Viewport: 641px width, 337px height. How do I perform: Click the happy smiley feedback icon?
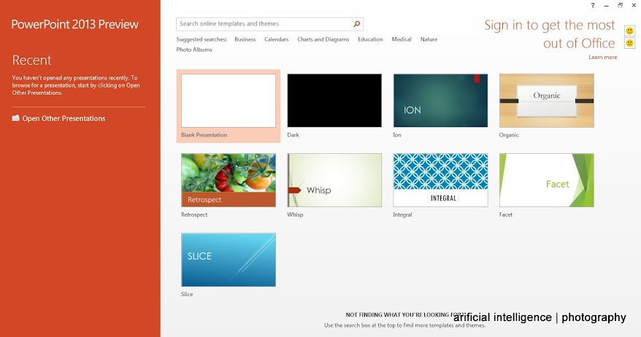click(x=629, y=31)
